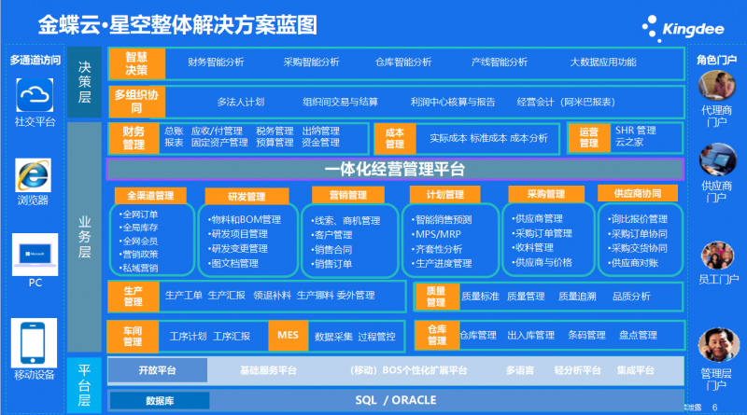The image size is (747, 415).
Task: Click 数据采集 text
Action: 333,337
